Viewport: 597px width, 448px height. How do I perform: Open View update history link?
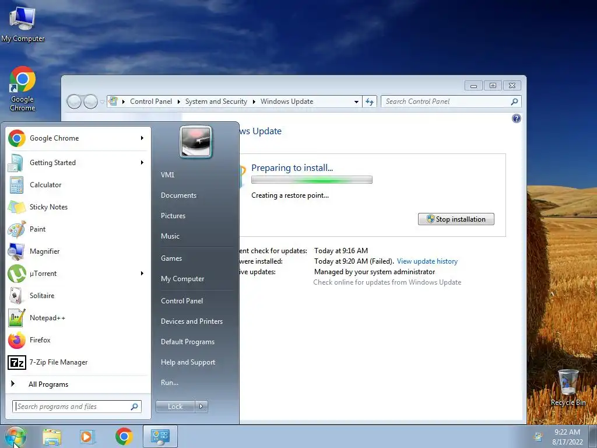(427, 261)
